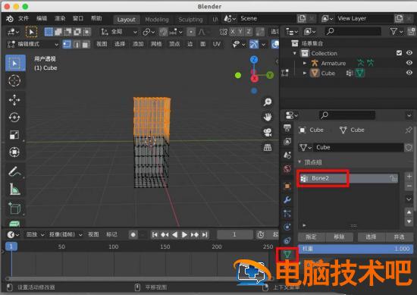Move vertex group up arrow
Screen dimensions: 417x295
pos(409,212)
